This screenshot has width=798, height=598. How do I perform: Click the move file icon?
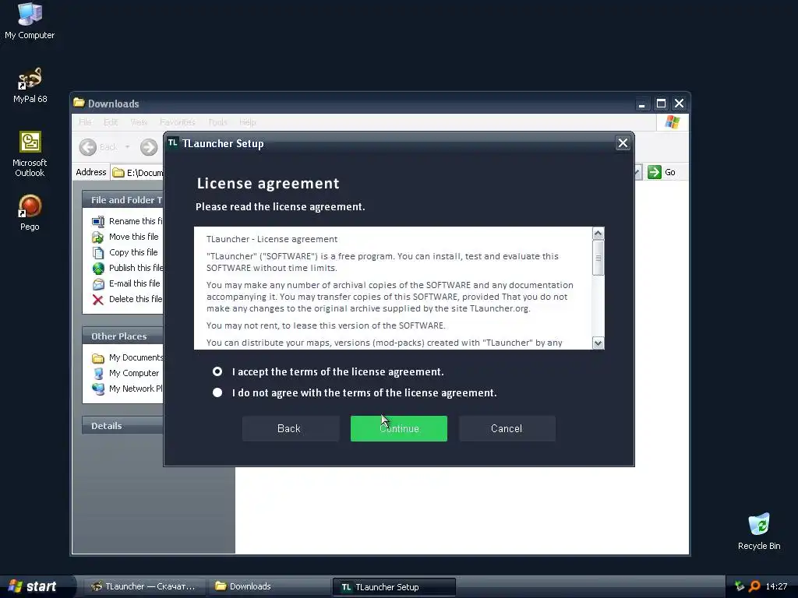pos(97,237)
